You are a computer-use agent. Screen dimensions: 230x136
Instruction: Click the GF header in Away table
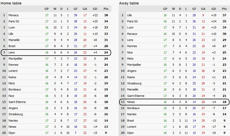pyautogui.click(x=194, y=9)
